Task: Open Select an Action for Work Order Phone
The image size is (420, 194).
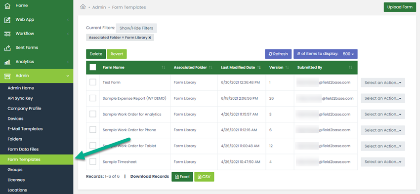Action: [x=383, y=130]
